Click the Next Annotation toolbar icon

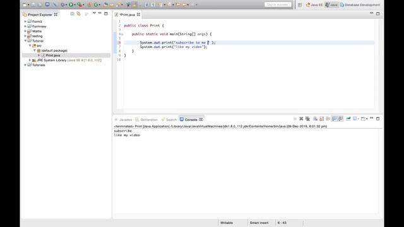(160, 4)
